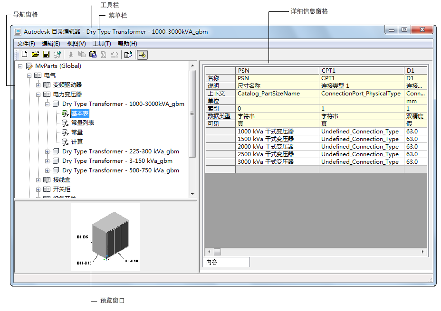Click the Cut scissors toolbar icon

[x=71, y=54]
